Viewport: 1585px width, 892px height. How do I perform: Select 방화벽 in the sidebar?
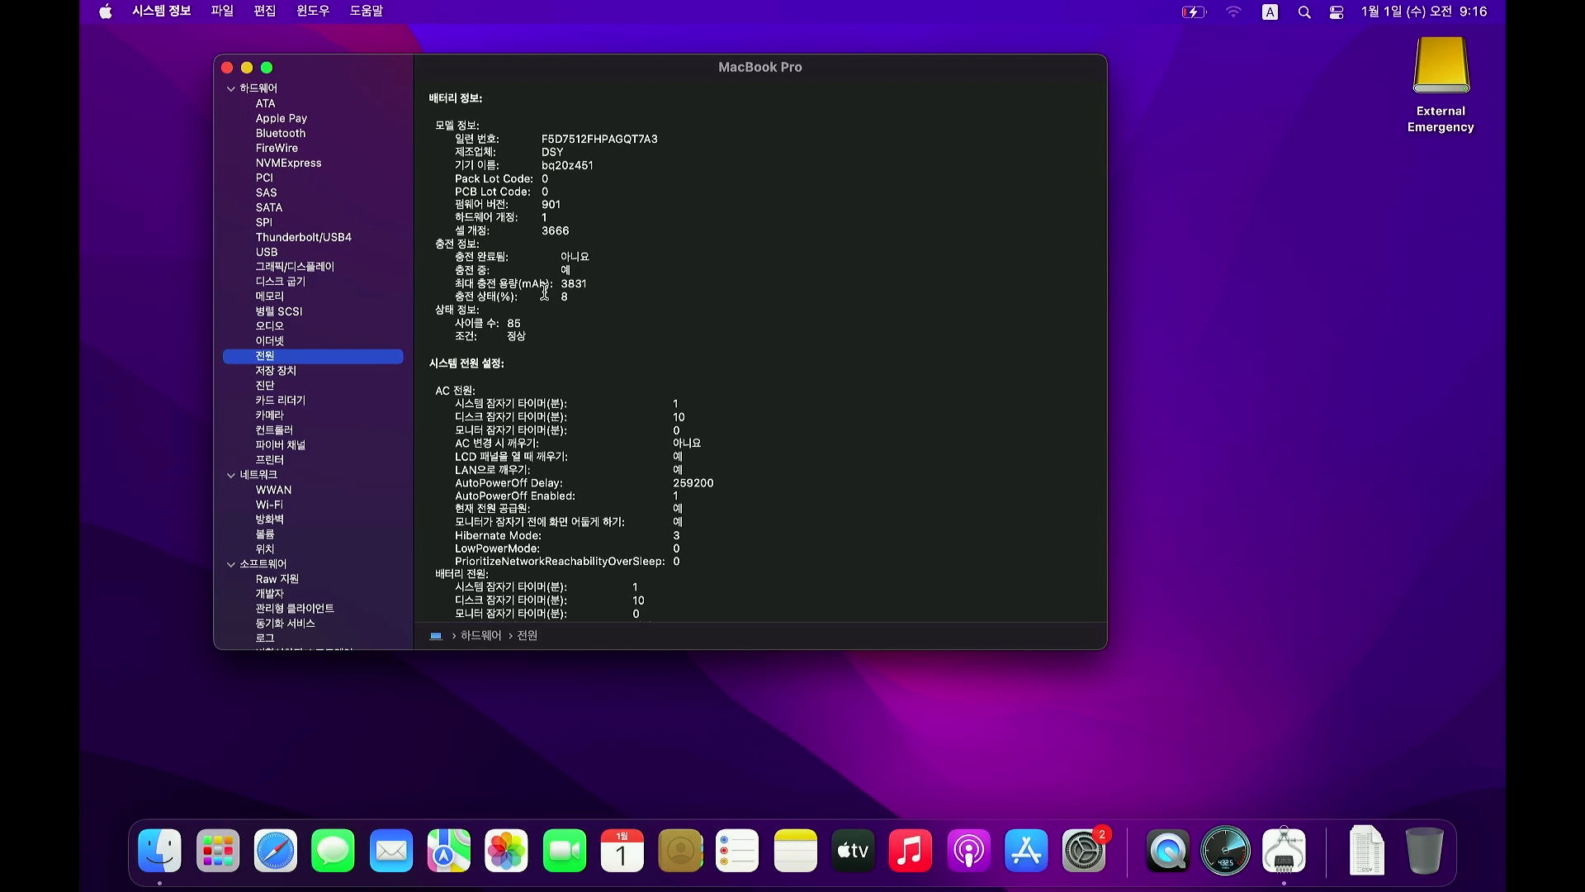[x=270, y=520]
